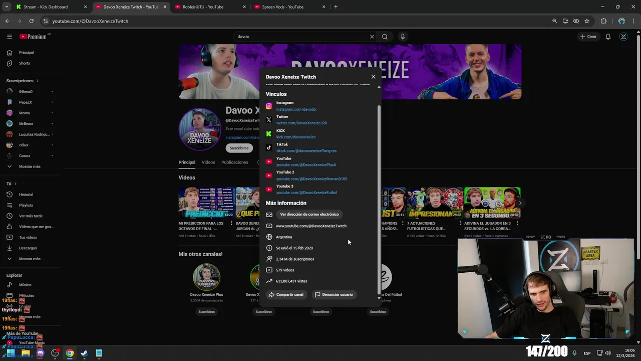Switch to Stream - Kick Dashboard tab

[x=50, y=7]
